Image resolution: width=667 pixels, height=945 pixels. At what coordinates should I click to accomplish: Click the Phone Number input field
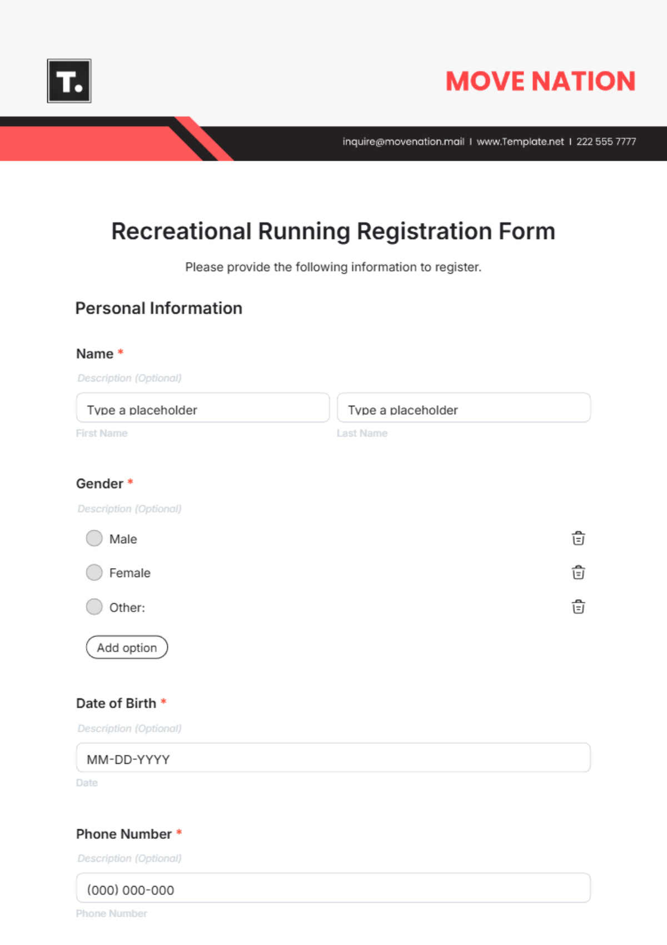(x=333, y=888)
